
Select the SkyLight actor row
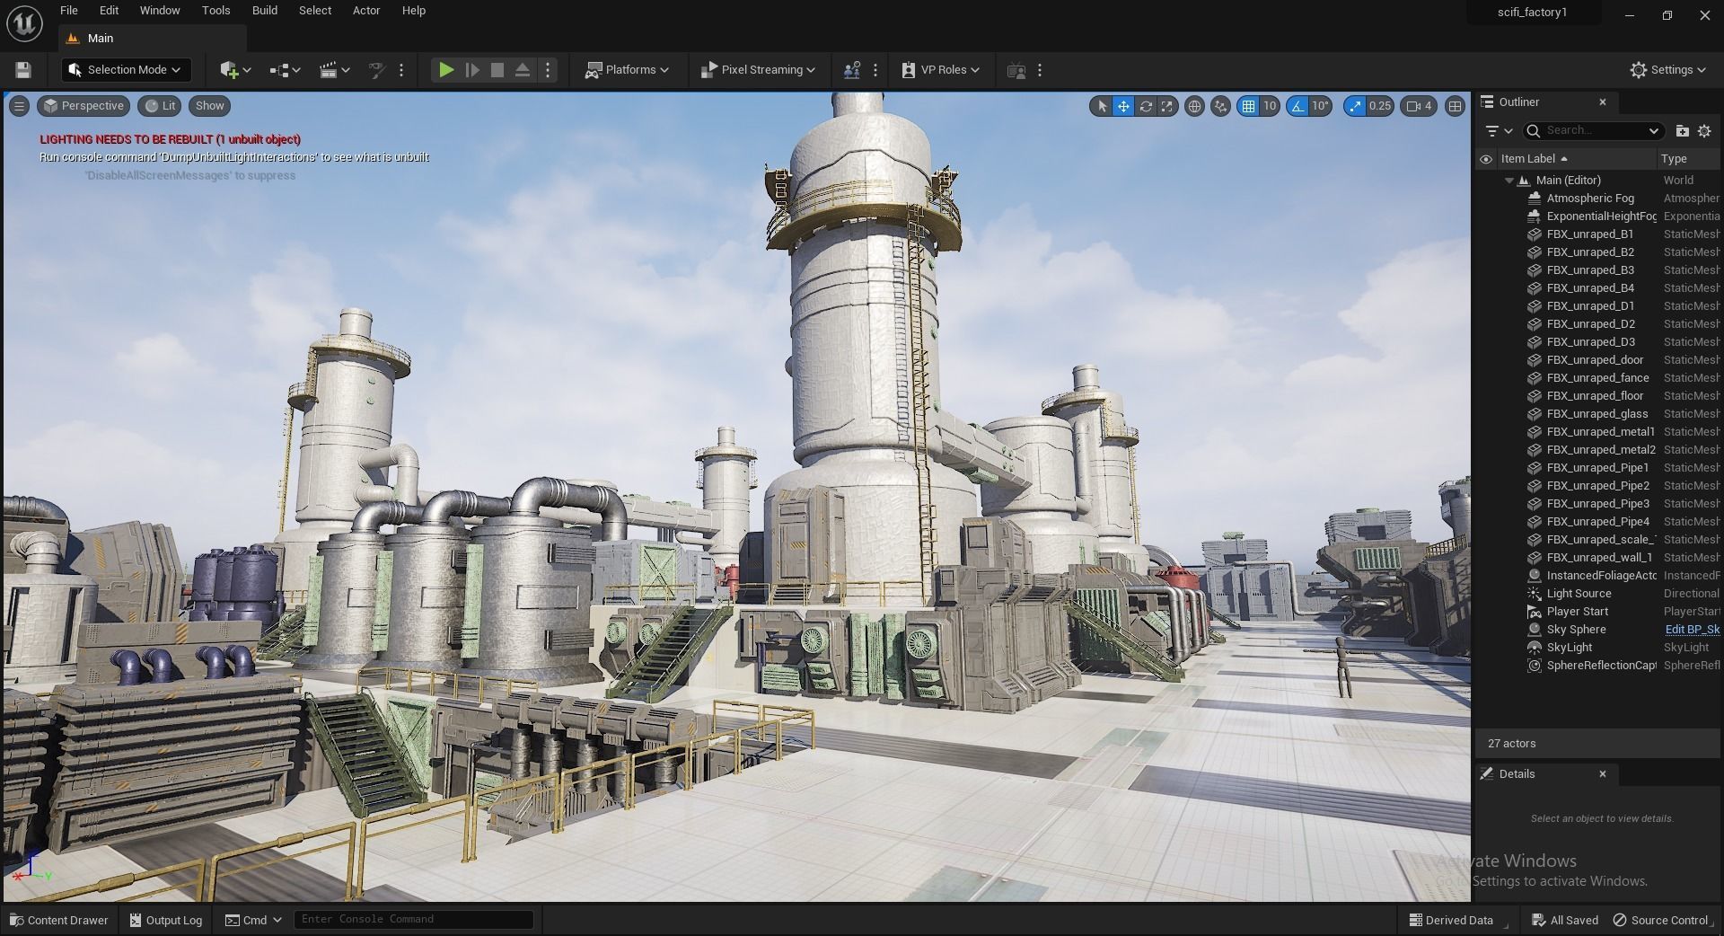click(1598, 648)
